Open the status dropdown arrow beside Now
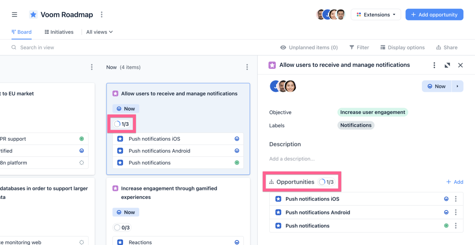Image resolution: width=475 pixels, height=245 pixels. [458, 86]
